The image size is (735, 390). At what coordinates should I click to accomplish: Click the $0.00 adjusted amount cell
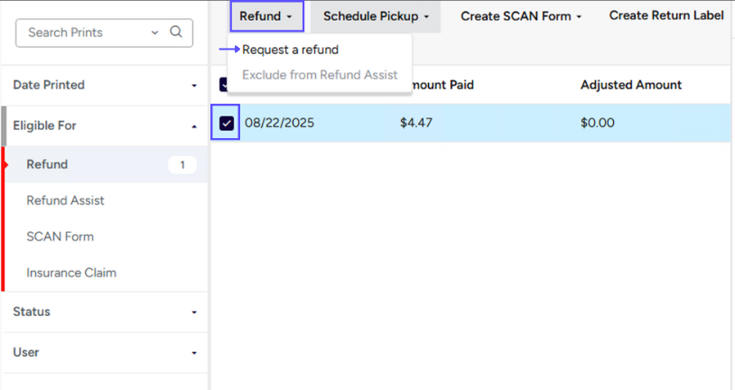[x=597, y=123]
